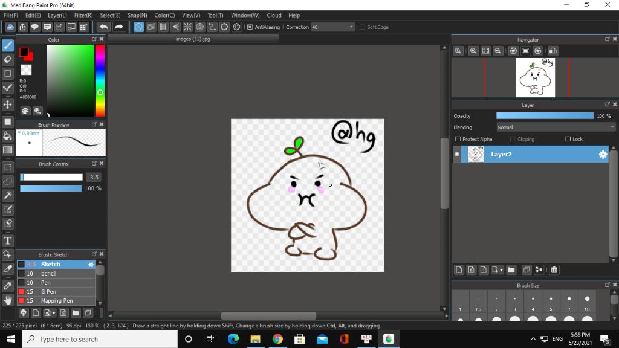The height and width of the screenshot is (348, 619).
Task: Select the Lasso tool
Action: (8, 181)
